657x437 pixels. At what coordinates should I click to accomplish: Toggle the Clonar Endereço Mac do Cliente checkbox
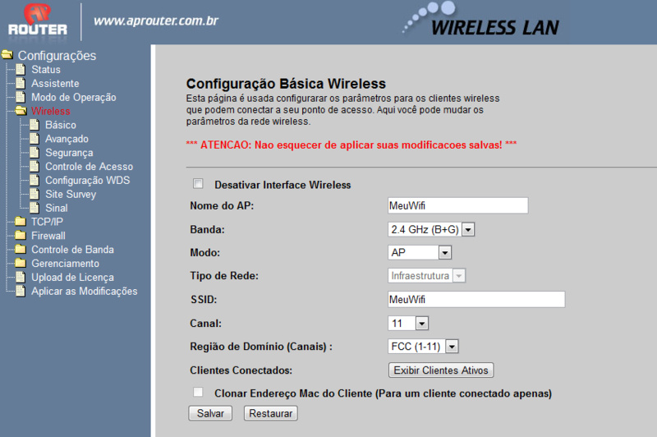(198, 392)
